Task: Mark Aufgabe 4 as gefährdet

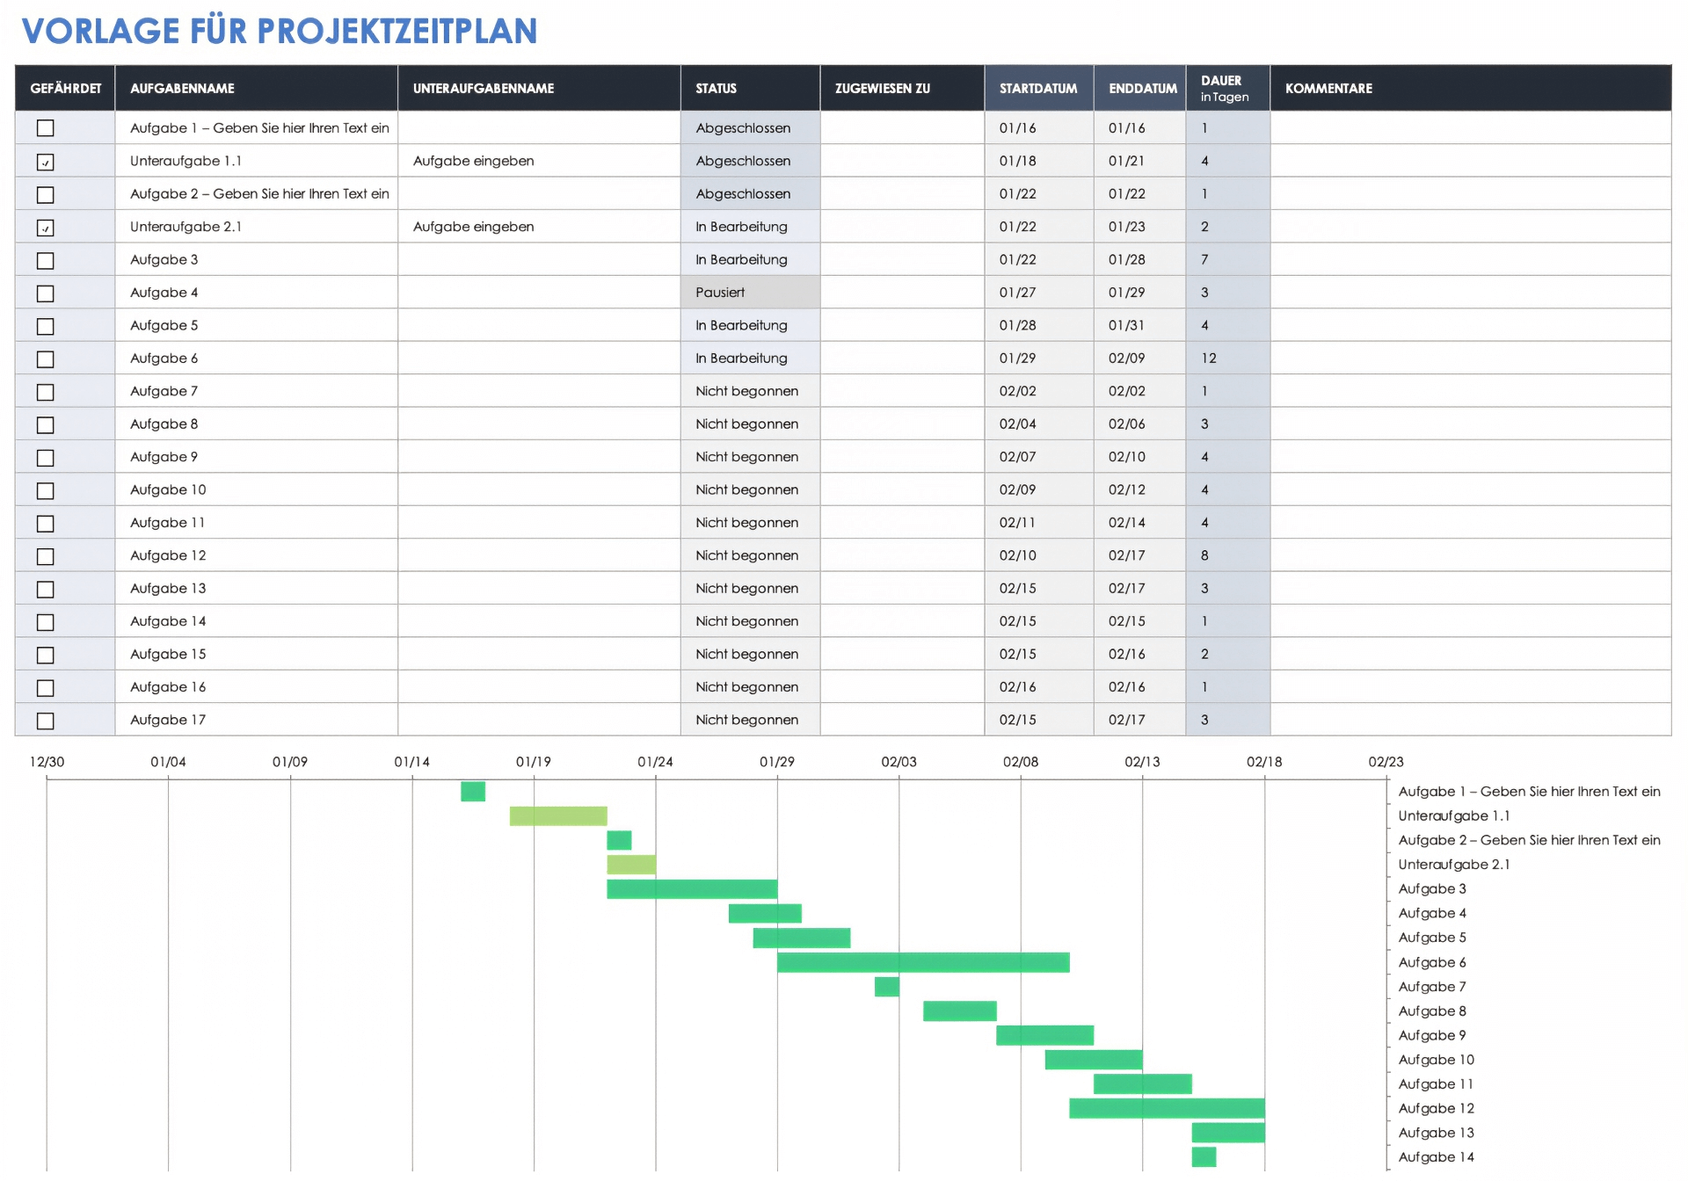Action: pos(46,293)
